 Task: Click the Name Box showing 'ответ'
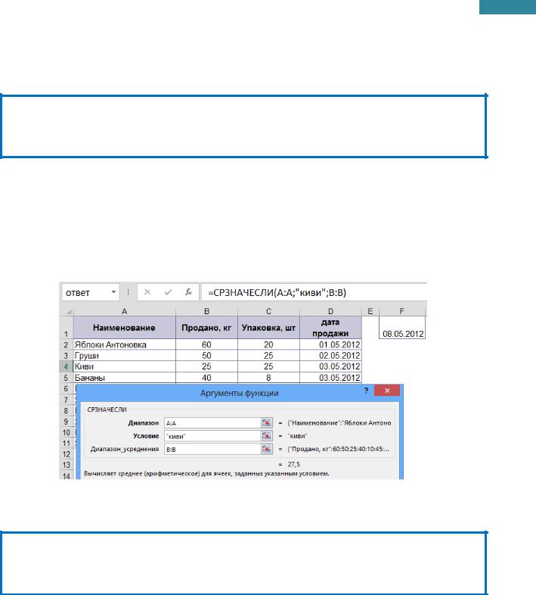coord(90,292)
